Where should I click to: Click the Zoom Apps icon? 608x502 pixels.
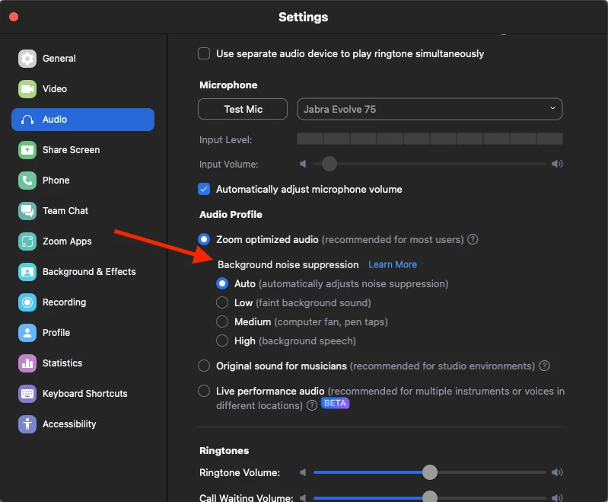coord(27,241)
